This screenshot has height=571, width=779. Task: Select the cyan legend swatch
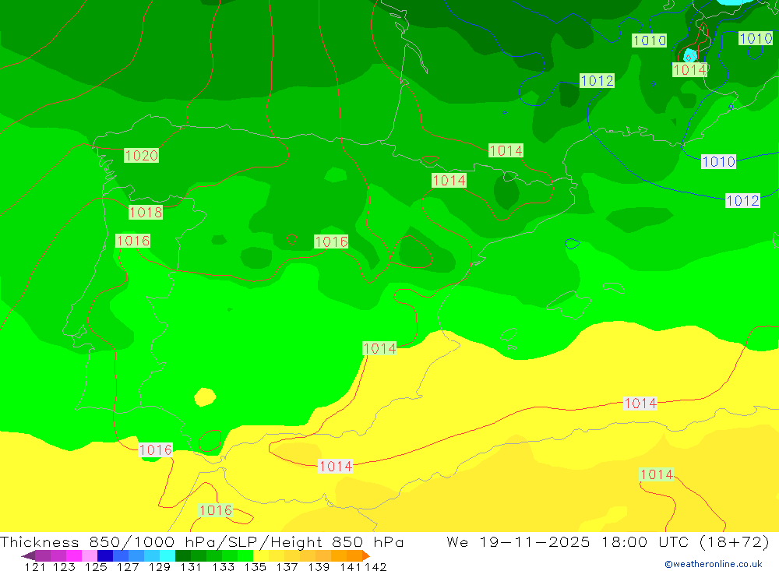pos(167,555)
